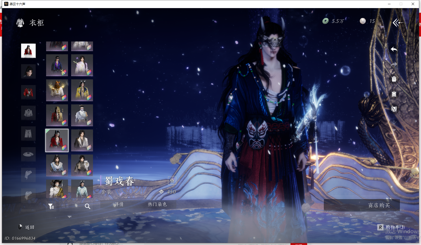421x245 pixels.
Task: Open the wardrobe cabinet icon on right
Action: point(394,94)
